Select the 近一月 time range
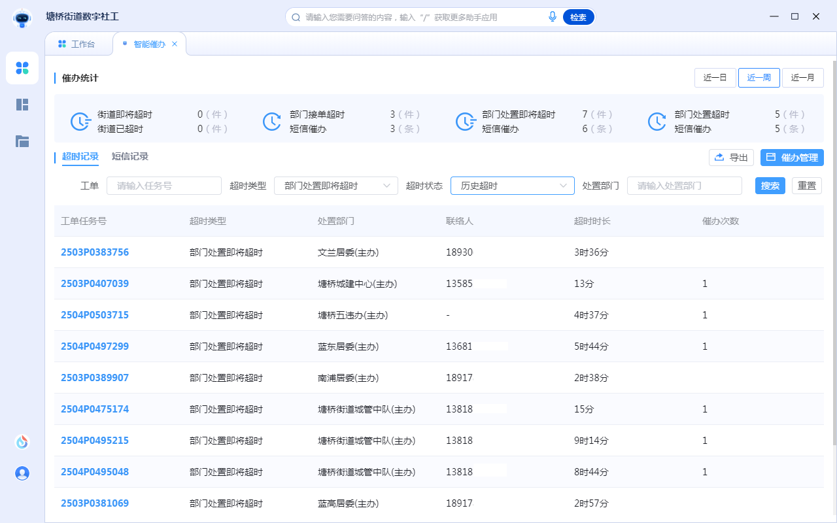The width and height of the screenshot is (837, 523). (x=802, y=78)
